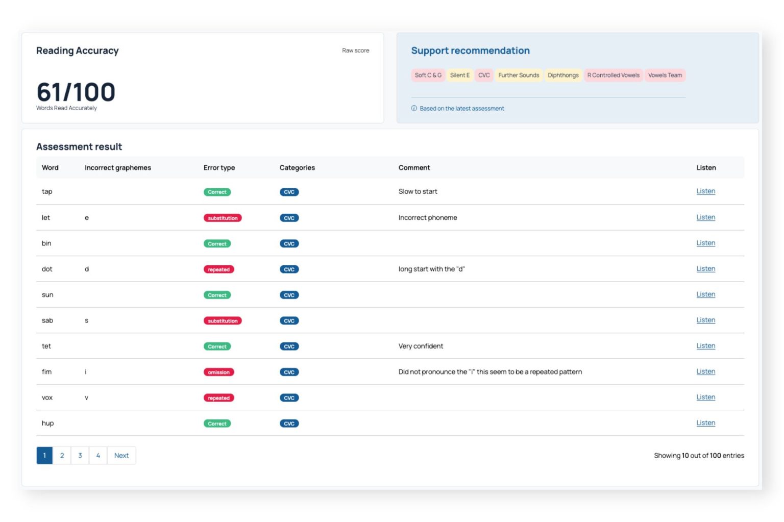Screen dimensions: 784x522
Task: Click the Vowels Team tag
Action: [x=665, y=76]
